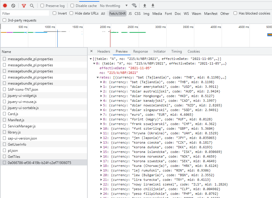The image size is (272, 198).
Task: Toggle the filter funnel icon
Action: click(x=24, y=6)
